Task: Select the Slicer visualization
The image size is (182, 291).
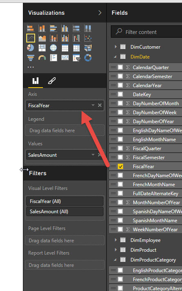Action: [x=76, y=58]
